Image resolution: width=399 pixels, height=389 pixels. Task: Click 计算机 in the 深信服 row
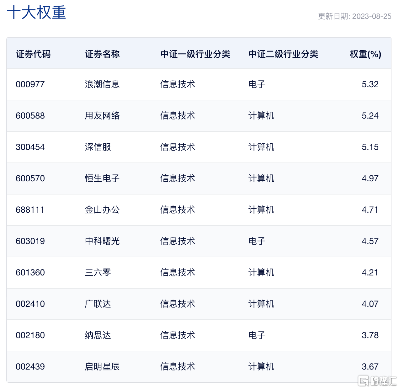click(261, 147)
